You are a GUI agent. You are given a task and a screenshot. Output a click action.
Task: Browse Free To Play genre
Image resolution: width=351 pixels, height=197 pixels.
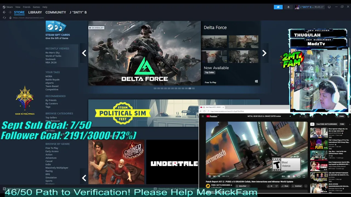[52, 148]
